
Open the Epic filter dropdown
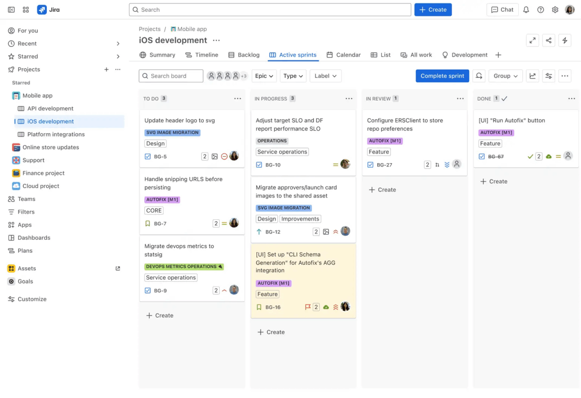click(x=264, y=76)
